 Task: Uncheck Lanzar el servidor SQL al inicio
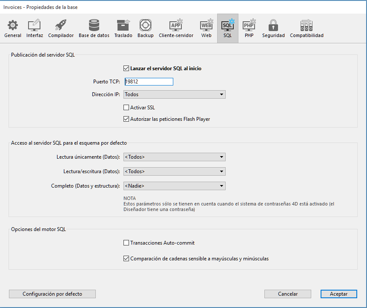pyautogui.click(x=126, y=68)
